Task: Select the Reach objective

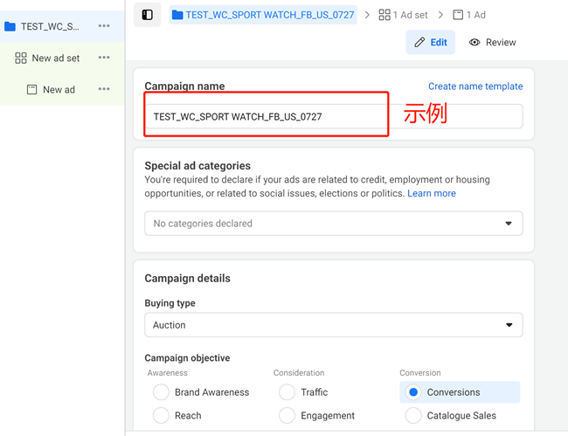Action: (161, 416)
